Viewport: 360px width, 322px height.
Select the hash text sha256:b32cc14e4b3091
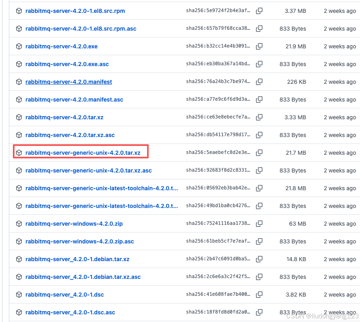tap(218, 46)
